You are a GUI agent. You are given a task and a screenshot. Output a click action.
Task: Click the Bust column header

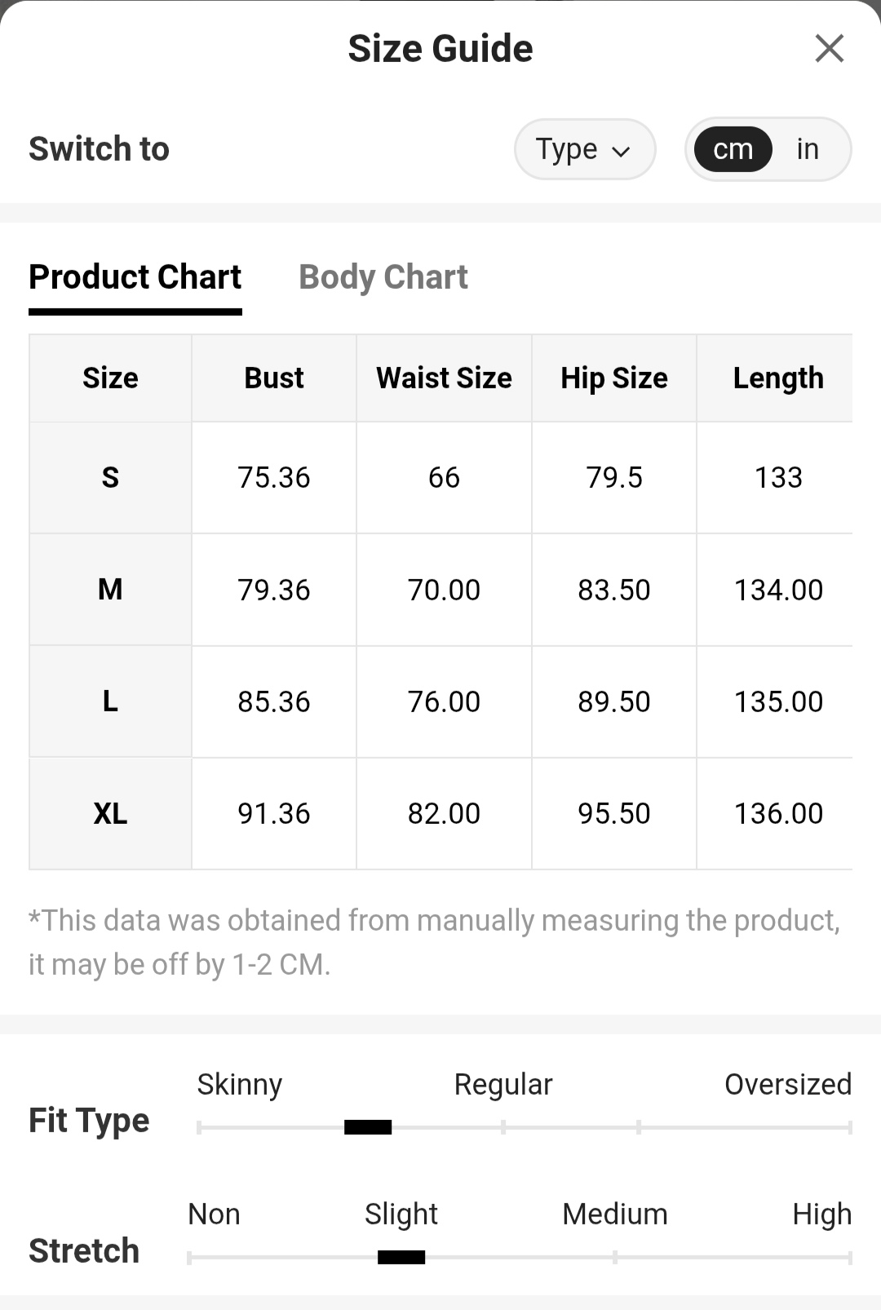pos(274,378)
